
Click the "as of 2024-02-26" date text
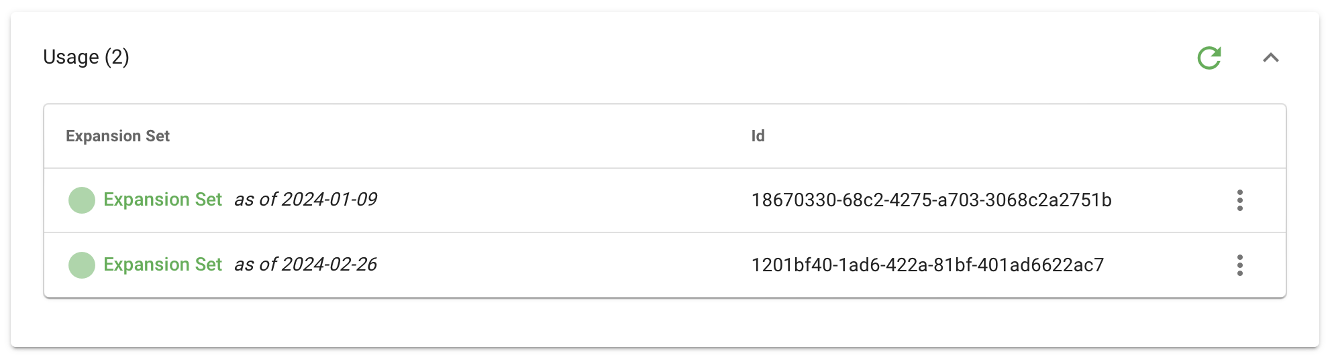[x=305, y=265]
